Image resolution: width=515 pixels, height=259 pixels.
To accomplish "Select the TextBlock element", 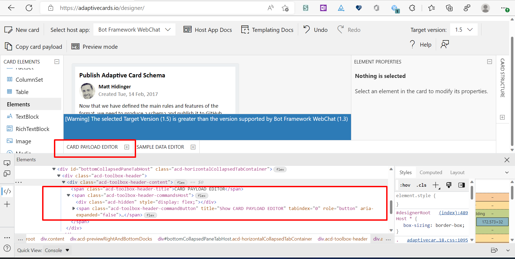I will 23,117.
